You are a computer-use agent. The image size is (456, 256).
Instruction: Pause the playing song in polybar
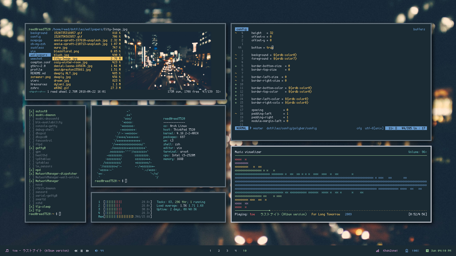pos(81,251)
